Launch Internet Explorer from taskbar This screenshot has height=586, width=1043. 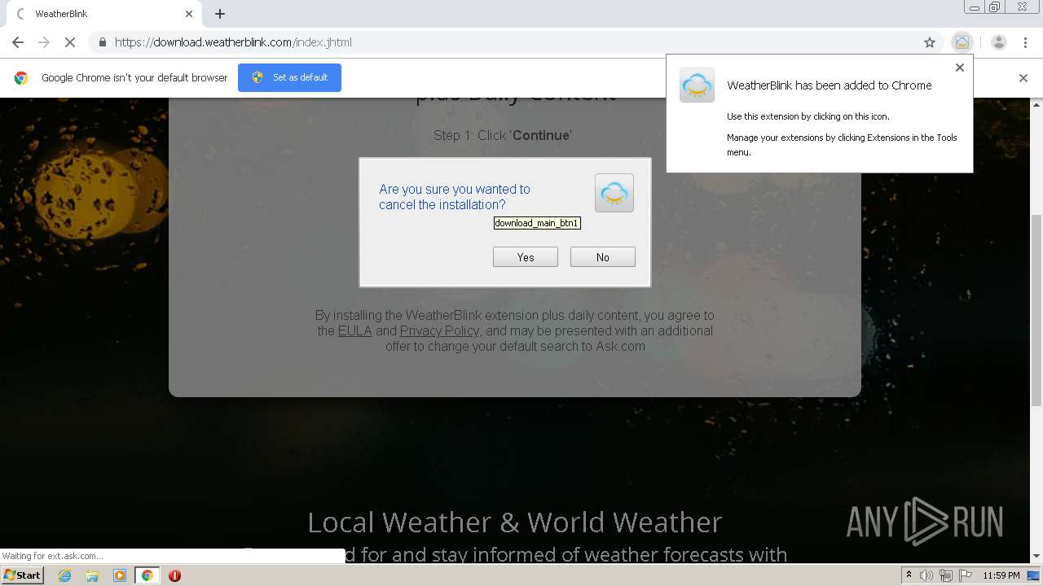click(65, 575)
